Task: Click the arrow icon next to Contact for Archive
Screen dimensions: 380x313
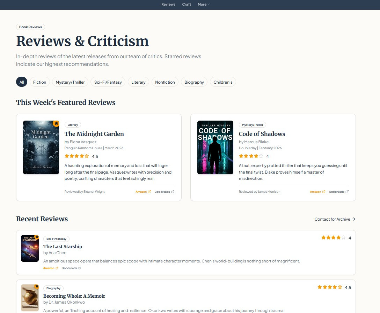Action: pyautogui.click(x=353, y=219)
